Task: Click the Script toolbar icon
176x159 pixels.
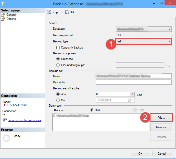Action: pos(49,12)
